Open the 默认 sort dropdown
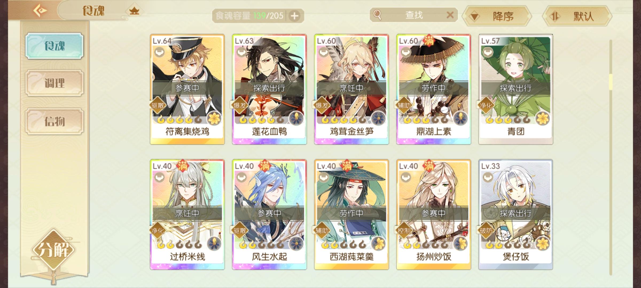641x288 pixels. click(577, 16)
